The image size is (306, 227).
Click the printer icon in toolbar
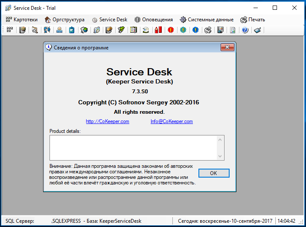coord(208,30)
